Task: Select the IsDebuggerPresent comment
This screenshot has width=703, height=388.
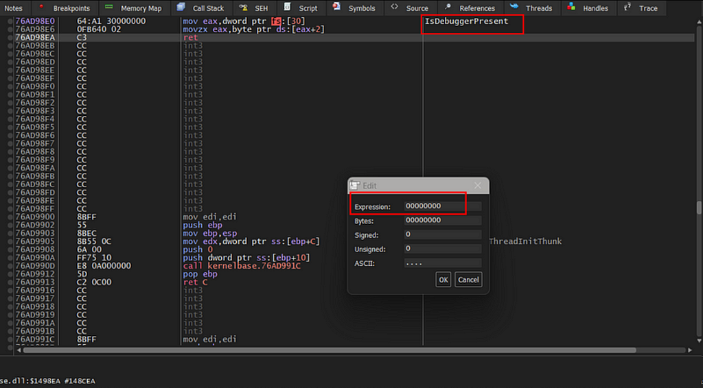Action: click(x=466, y=21)
